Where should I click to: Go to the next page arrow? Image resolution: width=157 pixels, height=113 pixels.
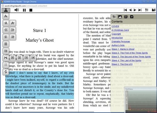click(x=135, y=10)
